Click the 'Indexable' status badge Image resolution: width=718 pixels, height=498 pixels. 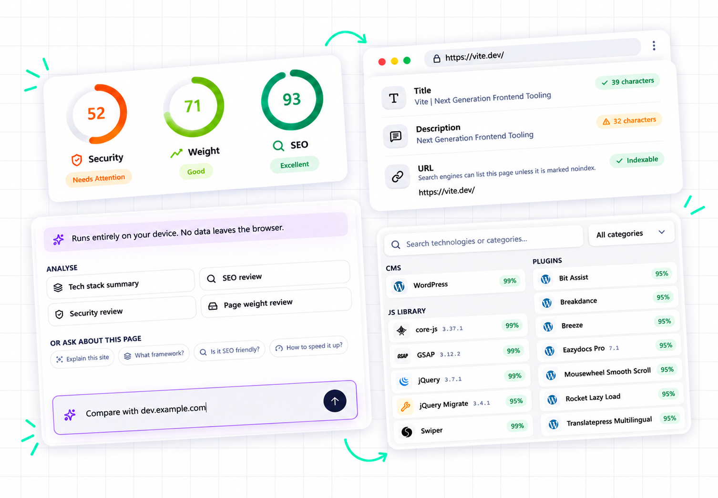tap(637, 160)
